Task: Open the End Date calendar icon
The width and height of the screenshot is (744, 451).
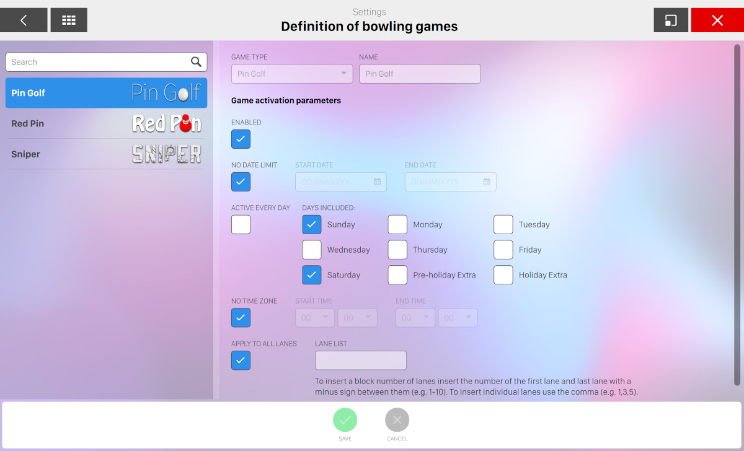Action: pyautogui.click(x=487, y=182)
